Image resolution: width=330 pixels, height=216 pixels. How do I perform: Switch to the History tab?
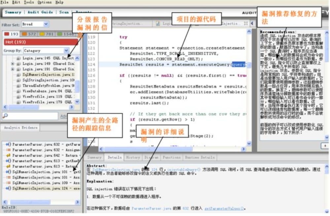click(133, 158)
